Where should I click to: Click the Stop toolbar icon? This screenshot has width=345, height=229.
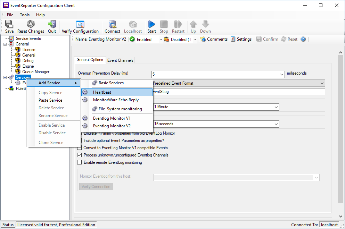[164, 24]
